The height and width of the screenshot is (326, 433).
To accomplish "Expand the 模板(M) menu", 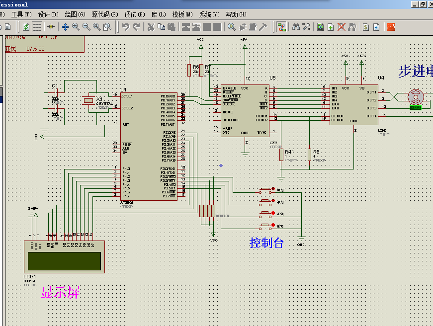I will (x=182, y=14).
